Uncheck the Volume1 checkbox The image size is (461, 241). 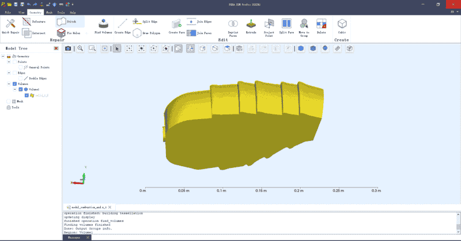(21, 89)
